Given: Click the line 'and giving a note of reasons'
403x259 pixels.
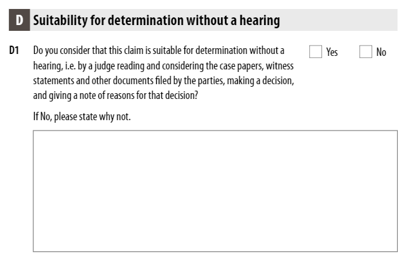Looking at the screenshot, I should pyautogui.click(x=116, y=96).
